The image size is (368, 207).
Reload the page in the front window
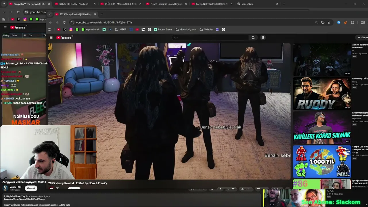pyautogui.click(x=64, y=22)
